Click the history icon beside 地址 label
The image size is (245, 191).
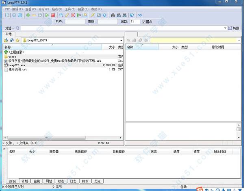click(17, 28)
